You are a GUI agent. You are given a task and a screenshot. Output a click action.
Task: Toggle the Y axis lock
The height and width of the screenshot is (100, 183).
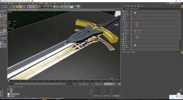pos(32,7)
